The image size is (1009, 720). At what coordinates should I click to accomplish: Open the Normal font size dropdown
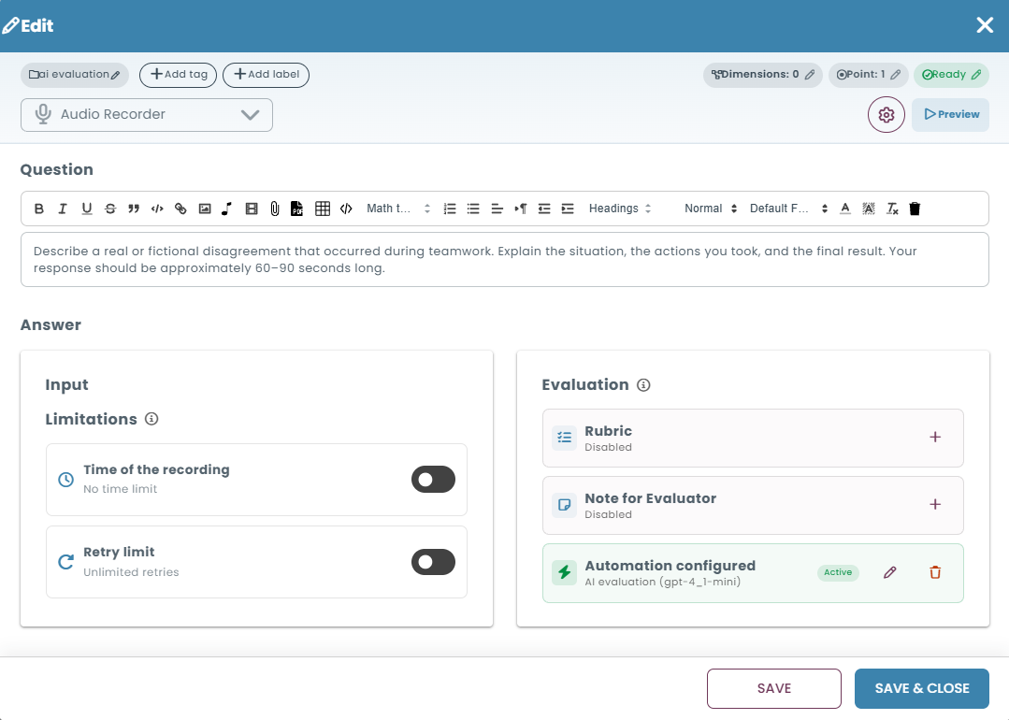[711, 209]
